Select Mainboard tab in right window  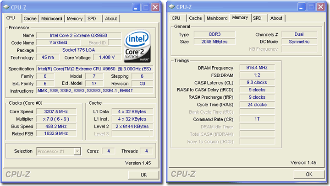[217, 18]
